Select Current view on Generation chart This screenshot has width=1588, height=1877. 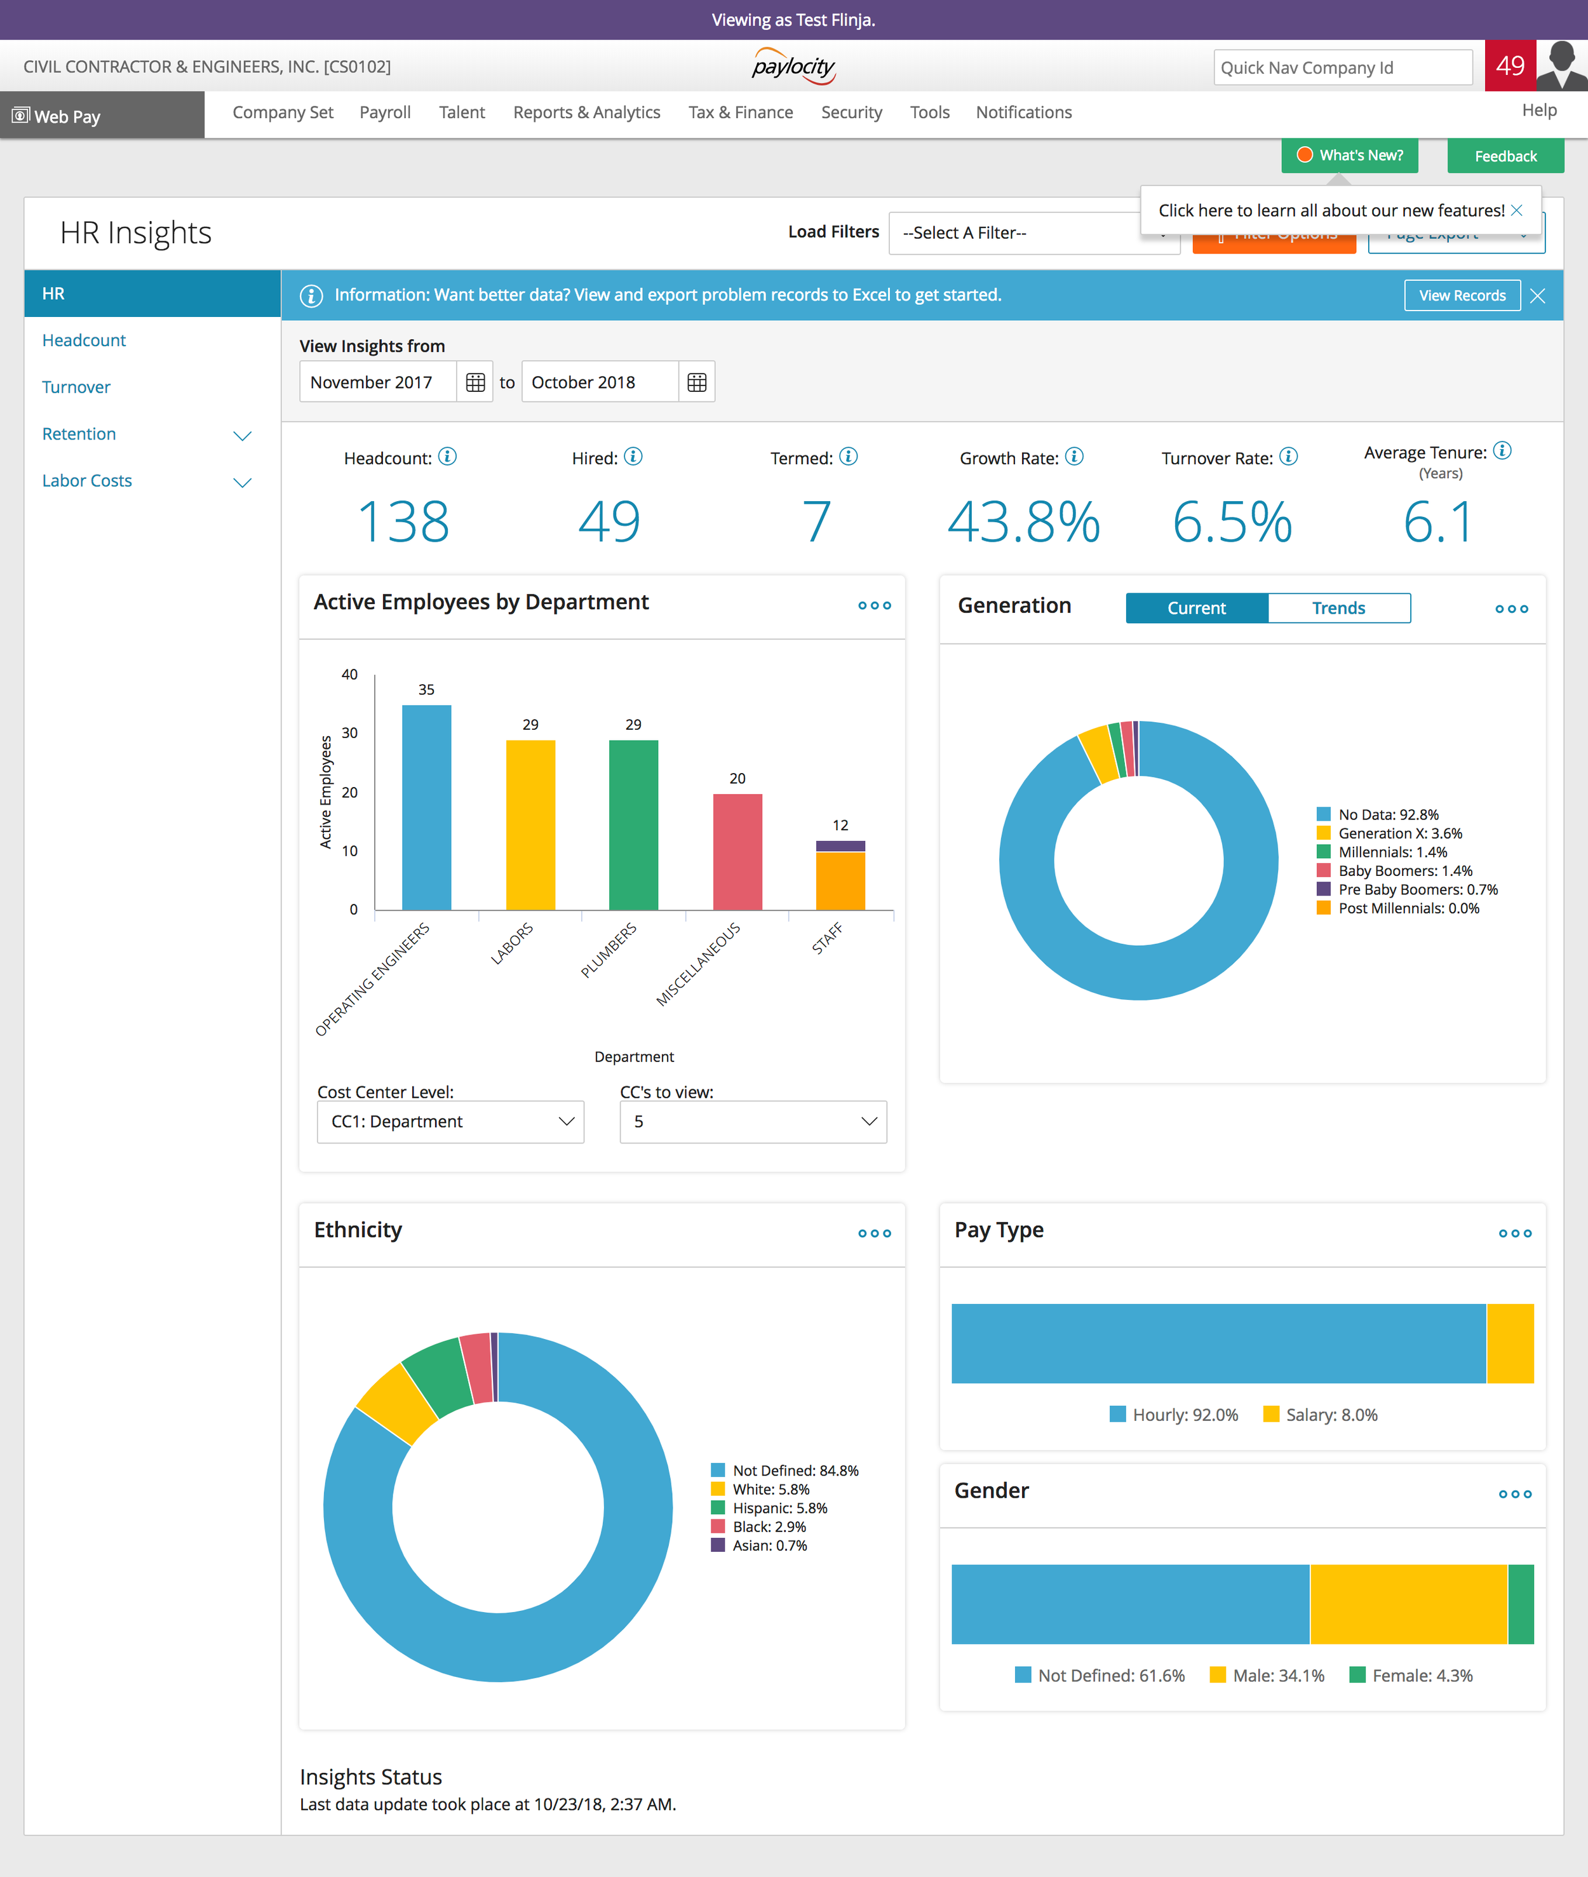(x=1197, y=608)
